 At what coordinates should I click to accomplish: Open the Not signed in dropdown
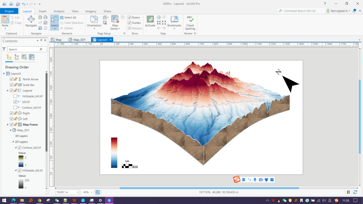(x=338, y=11)
